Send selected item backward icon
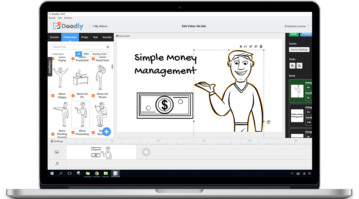Screen dimensions: 359x199 (256, 46)
